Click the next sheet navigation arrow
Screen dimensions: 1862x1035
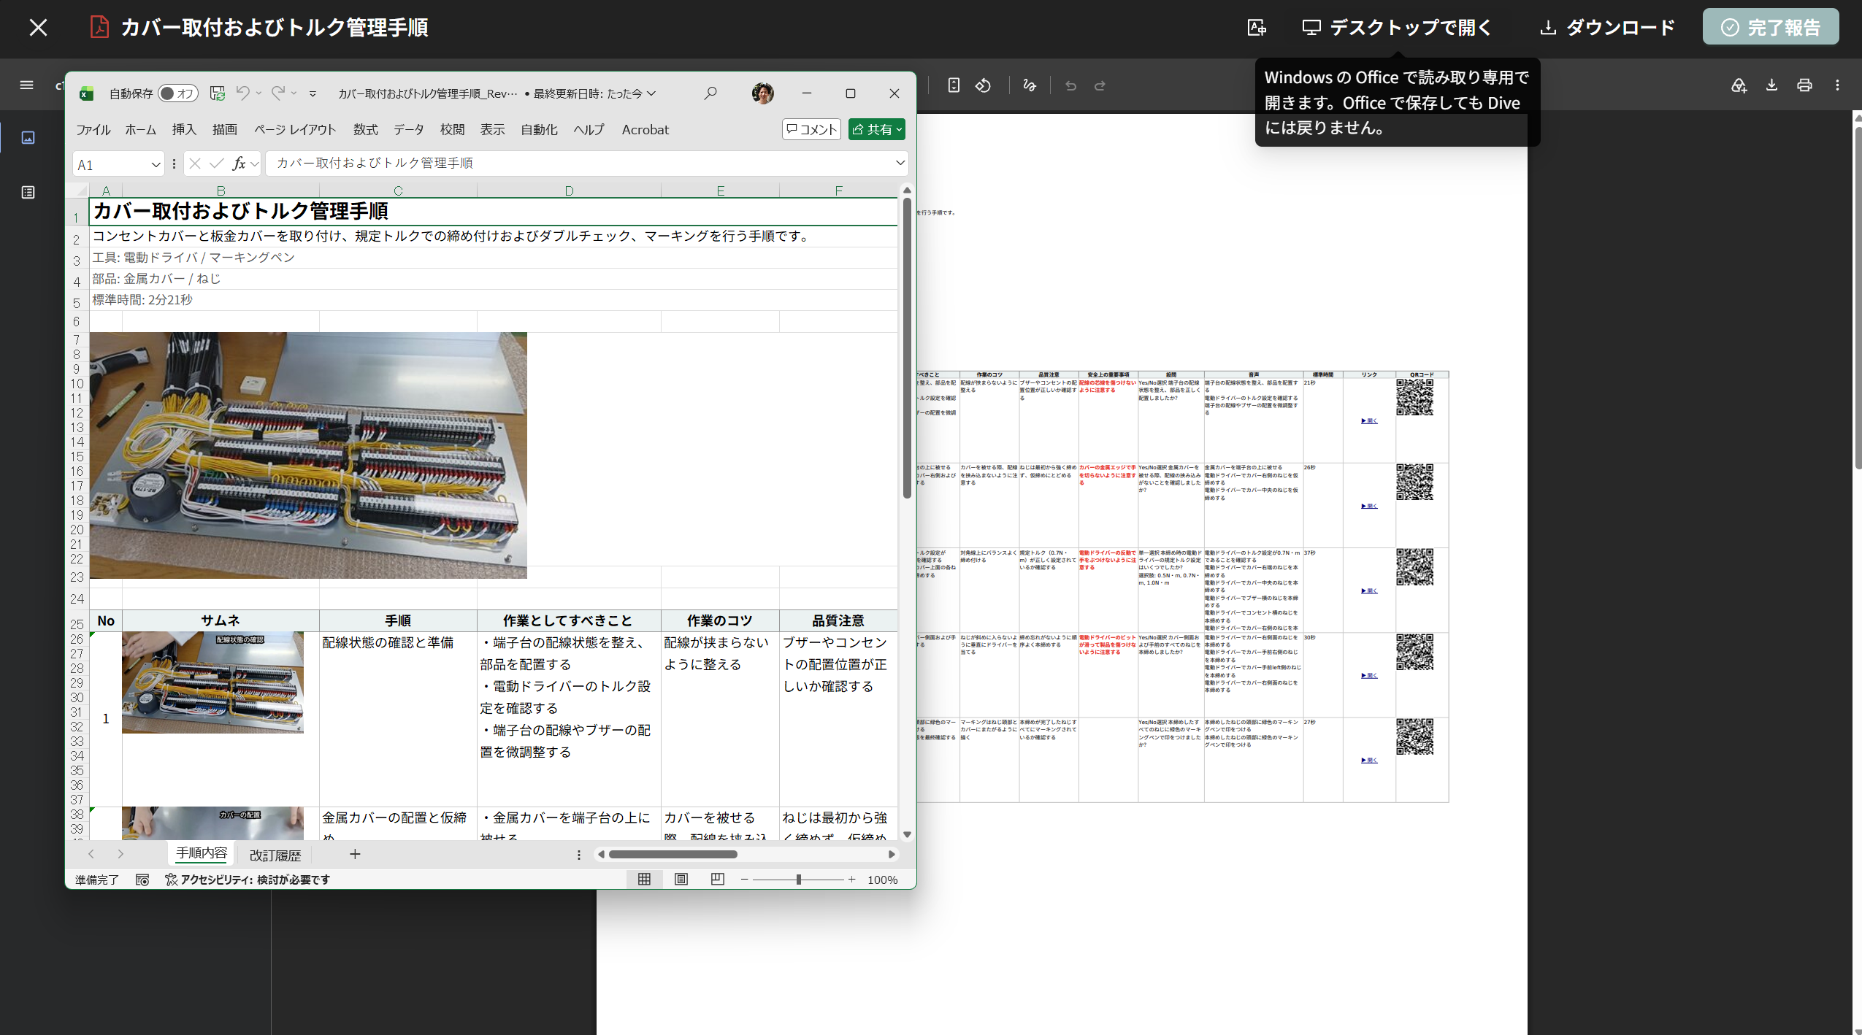coord(120,854)
